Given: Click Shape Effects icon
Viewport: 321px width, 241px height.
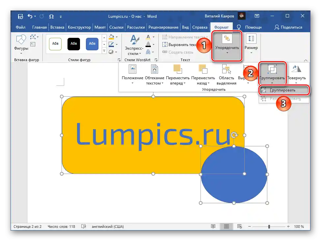Looking at the screenshot, I should point(111,52).
